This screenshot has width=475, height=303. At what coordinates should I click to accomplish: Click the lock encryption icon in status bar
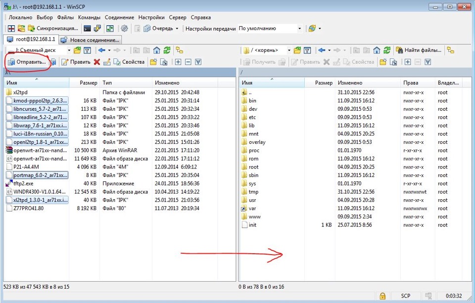click(x=382, y=296)
